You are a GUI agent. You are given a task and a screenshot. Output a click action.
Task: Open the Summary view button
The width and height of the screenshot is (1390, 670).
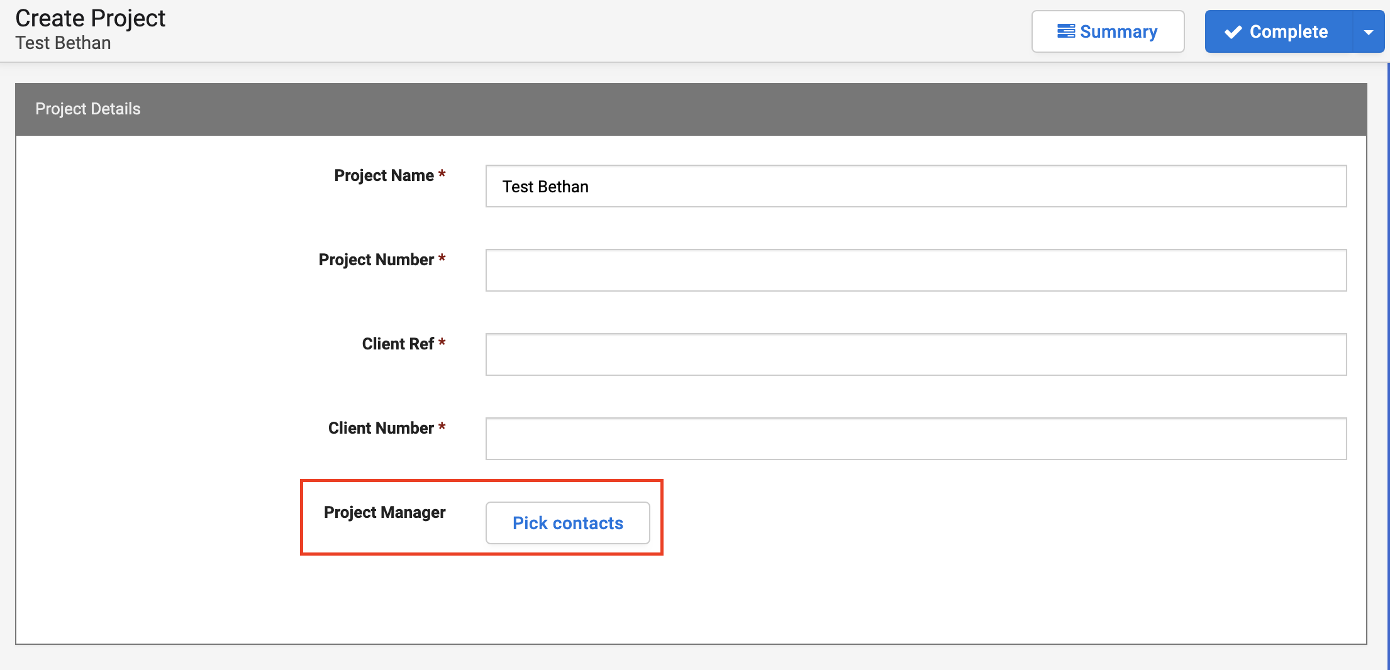[1108, 31]
